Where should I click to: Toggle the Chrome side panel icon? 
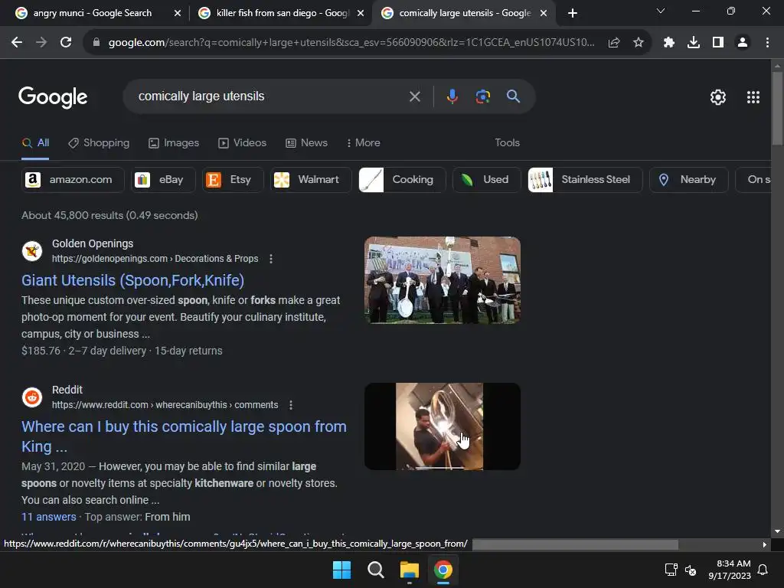718,43
